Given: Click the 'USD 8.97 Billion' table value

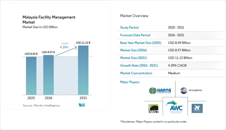Looking at the screenshot, I should (179, 50).
